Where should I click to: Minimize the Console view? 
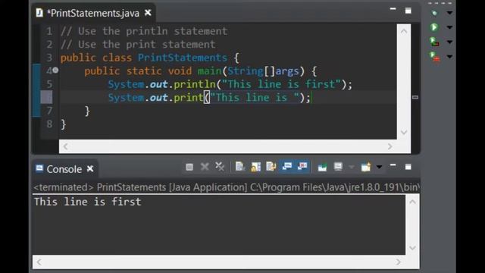(393, 165)
